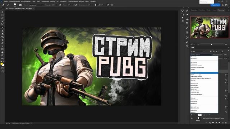This screenshot has width=230, height=129.
Task: Open the brush settings panel icon
Action: click(x=20, y=5)
